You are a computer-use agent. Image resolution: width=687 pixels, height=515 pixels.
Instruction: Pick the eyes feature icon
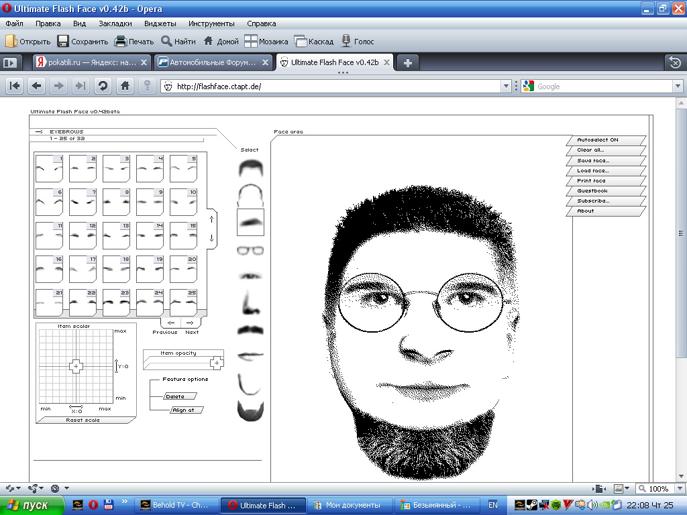click(250, 276)
